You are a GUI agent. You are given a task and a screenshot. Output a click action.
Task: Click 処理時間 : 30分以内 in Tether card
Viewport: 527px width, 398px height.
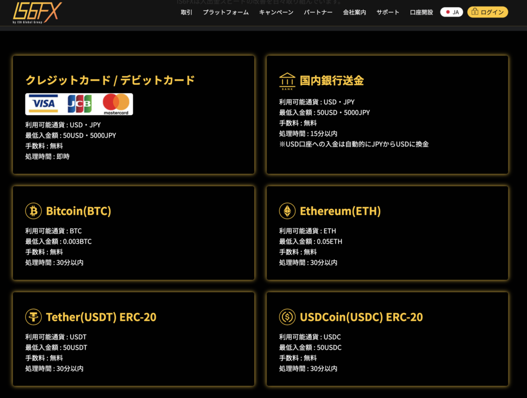click(55, 369)
